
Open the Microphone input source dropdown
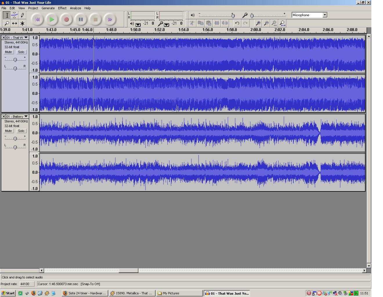pyautogui.click(x=325, y=15)
